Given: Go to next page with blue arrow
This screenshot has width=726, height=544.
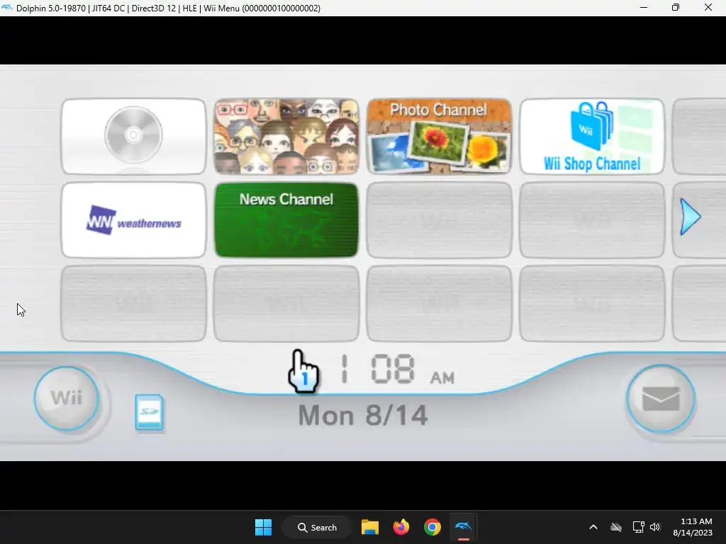Looking at the screenshot, I should 691,217.
